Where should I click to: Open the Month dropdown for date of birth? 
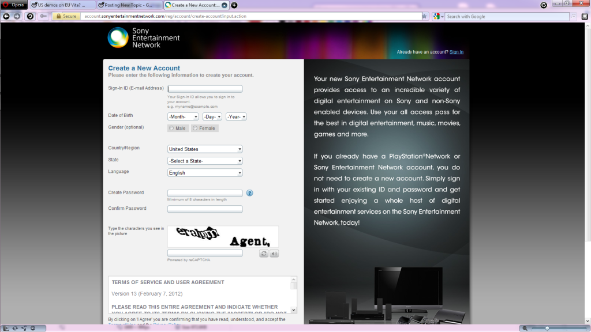click(183, 116)
